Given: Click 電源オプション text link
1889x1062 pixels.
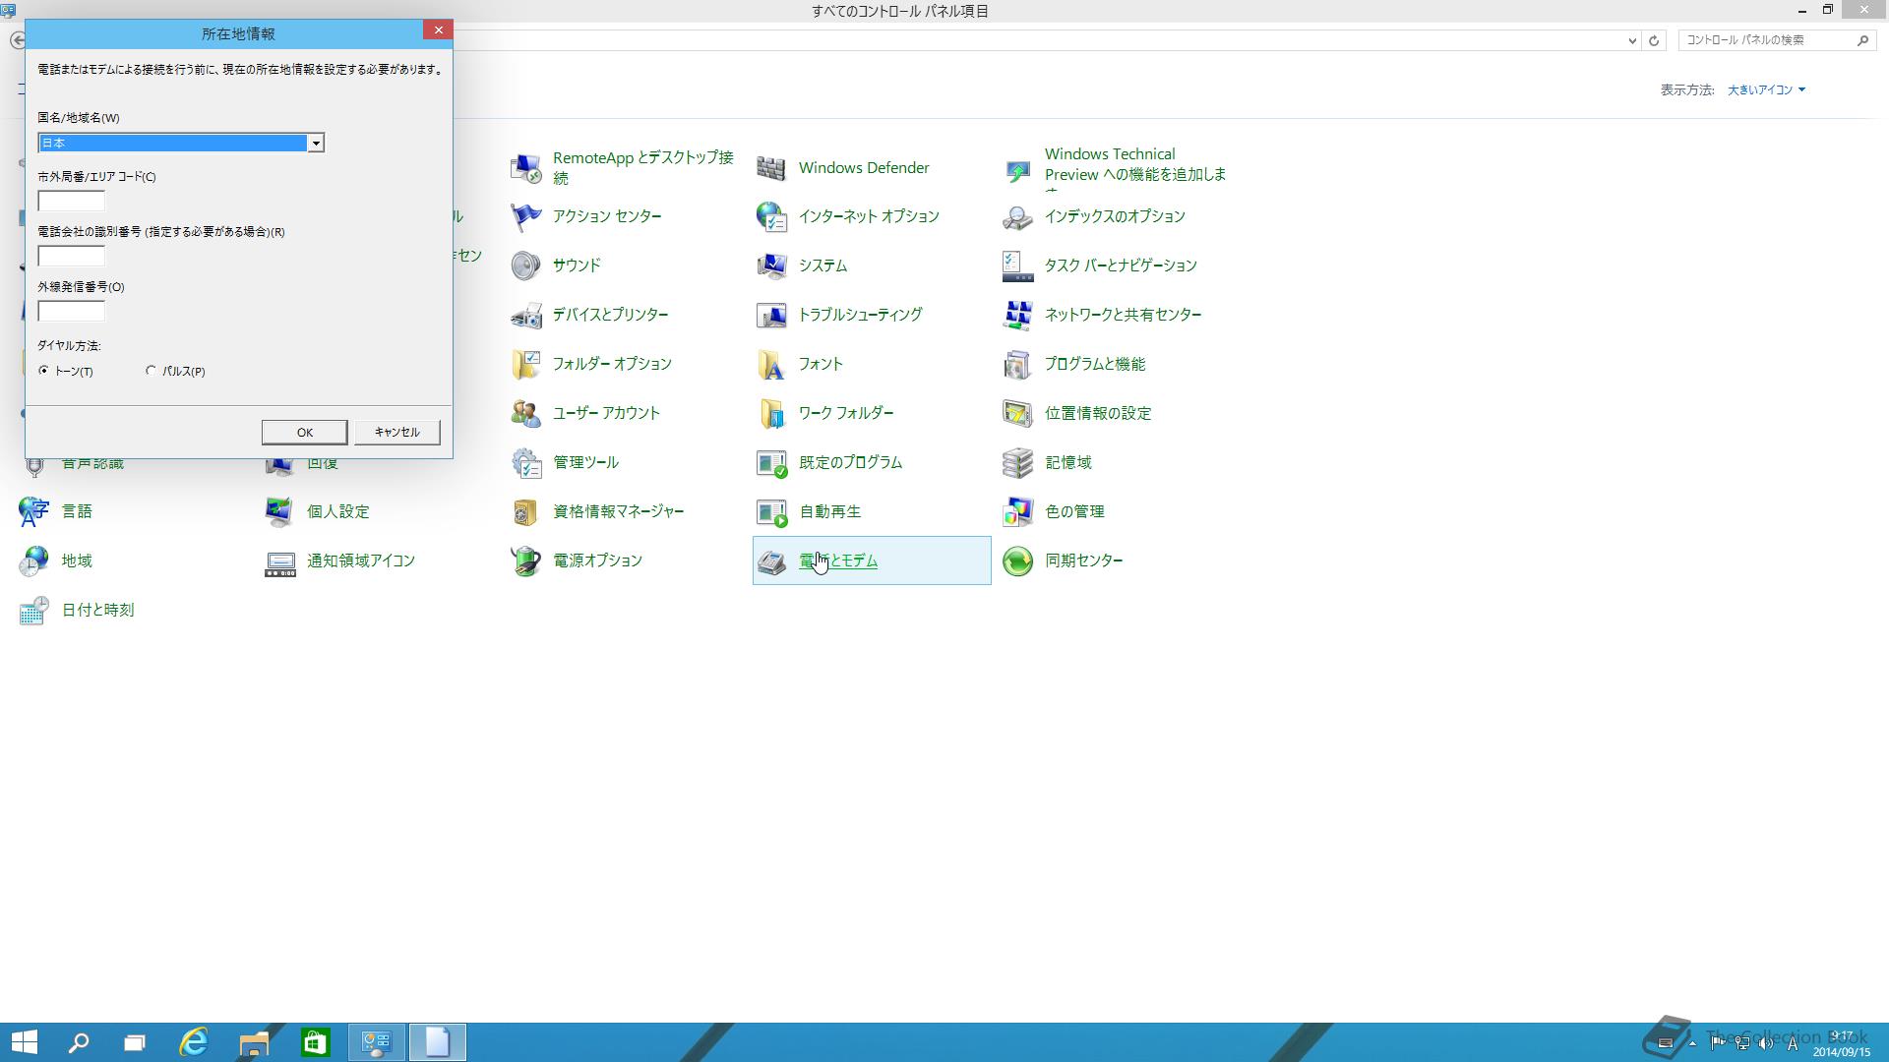Looking at the screenshot, I should coord(597,560).
